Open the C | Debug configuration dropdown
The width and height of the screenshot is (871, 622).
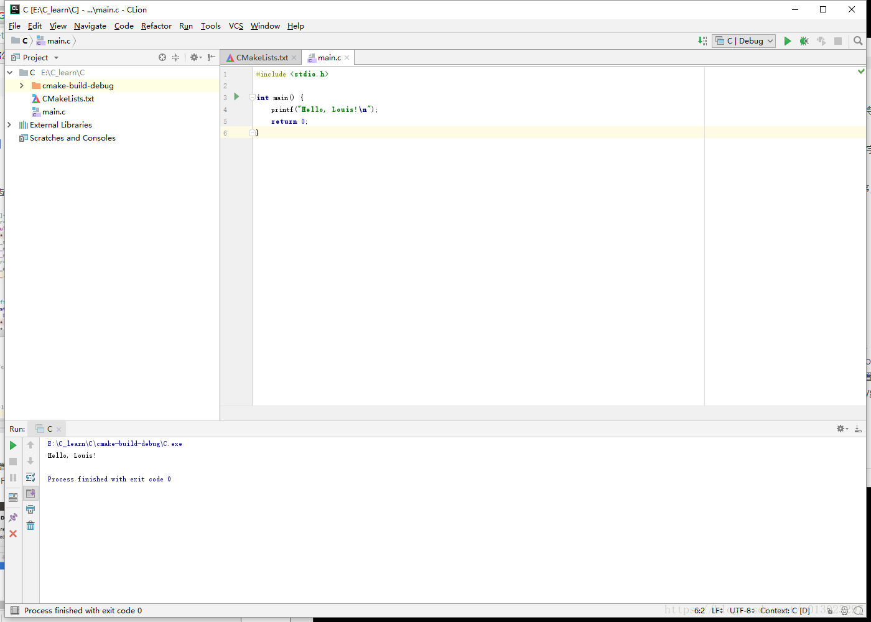tap(744, 41)
